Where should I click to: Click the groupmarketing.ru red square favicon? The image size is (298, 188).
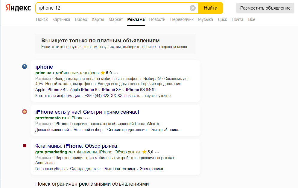[x=25, y=146]
